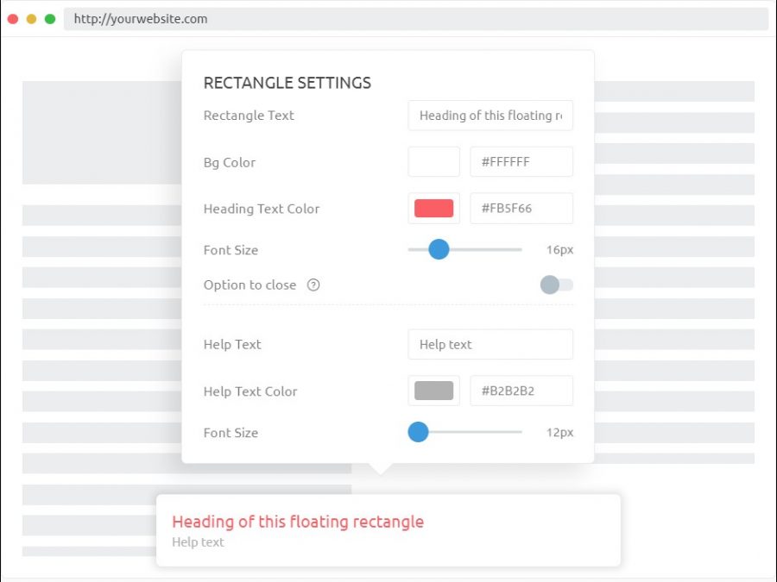
Task: Click the Help text in floating rectangle
Action: 198,542
